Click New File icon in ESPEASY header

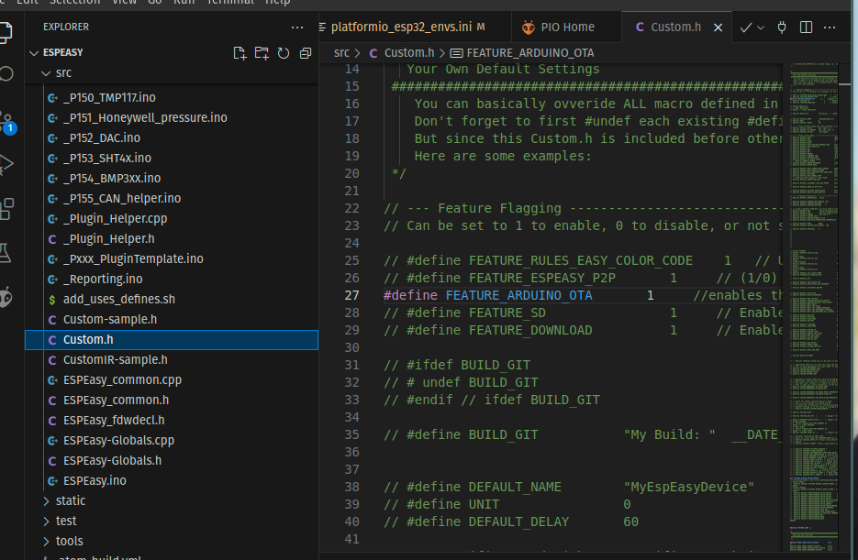point(240,53)
